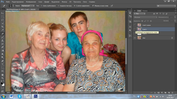Select proximity match radio button
The width and height of the screenshot is (177, 99).
41,6
